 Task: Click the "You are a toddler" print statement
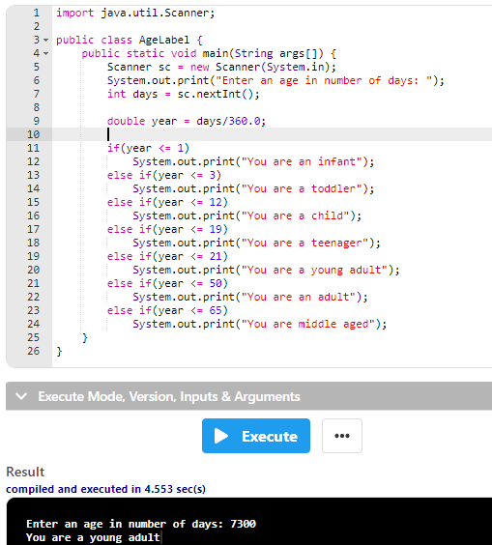tap(253, 188)
